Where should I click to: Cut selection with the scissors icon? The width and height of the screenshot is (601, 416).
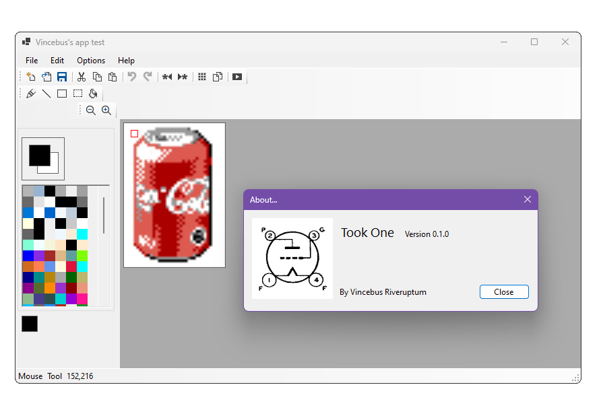pyautogui.click(x=82, y=77)
